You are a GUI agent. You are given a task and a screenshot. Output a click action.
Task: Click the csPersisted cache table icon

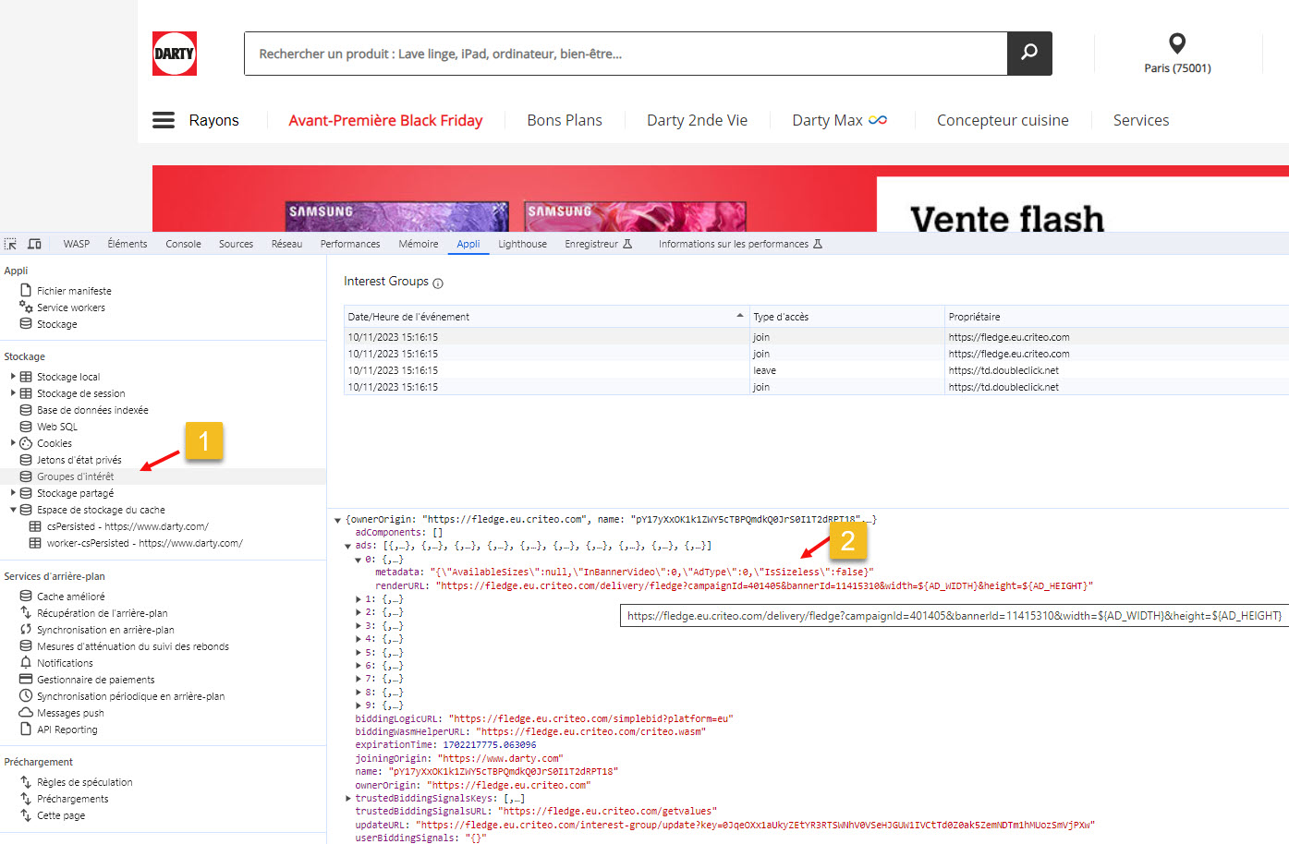click(x=35, y=526)
